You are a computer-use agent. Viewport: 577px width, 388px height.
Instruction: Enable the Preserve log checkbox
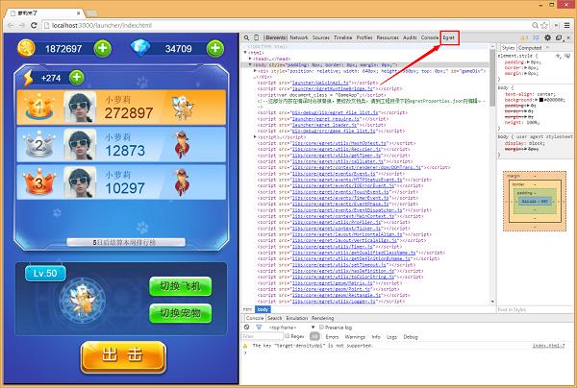(321, 327)
